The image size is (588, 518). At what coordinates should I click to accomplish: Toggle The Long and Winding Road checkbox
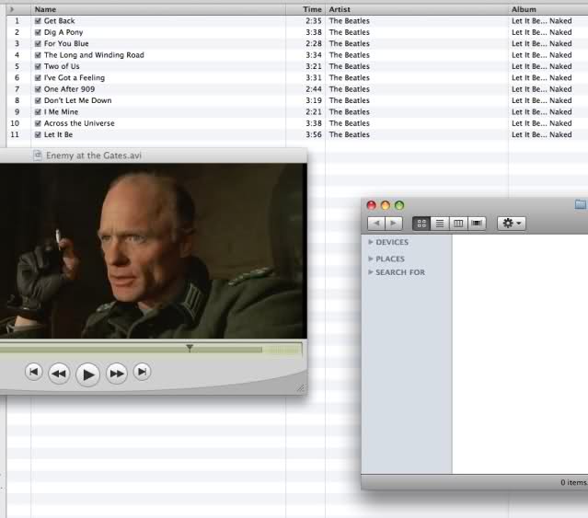tap(38, 55)
